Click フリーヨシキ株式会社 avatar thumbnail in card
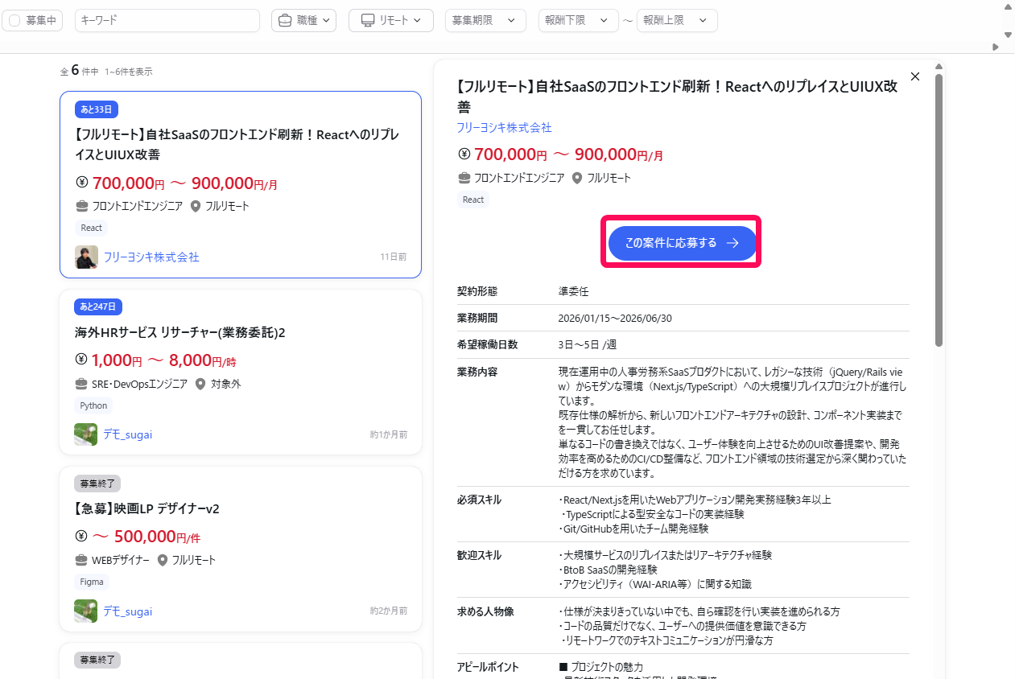The width and height of the screenshot is (1015, 679). pyautogui.click(x=86, y=257)
